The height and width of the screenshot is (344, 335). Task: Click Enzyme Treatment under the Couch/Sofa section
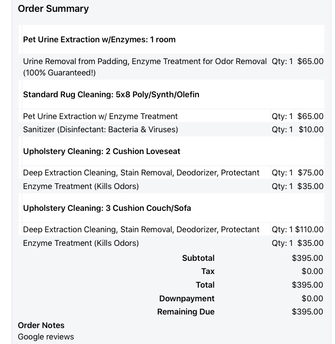(81, 243)
